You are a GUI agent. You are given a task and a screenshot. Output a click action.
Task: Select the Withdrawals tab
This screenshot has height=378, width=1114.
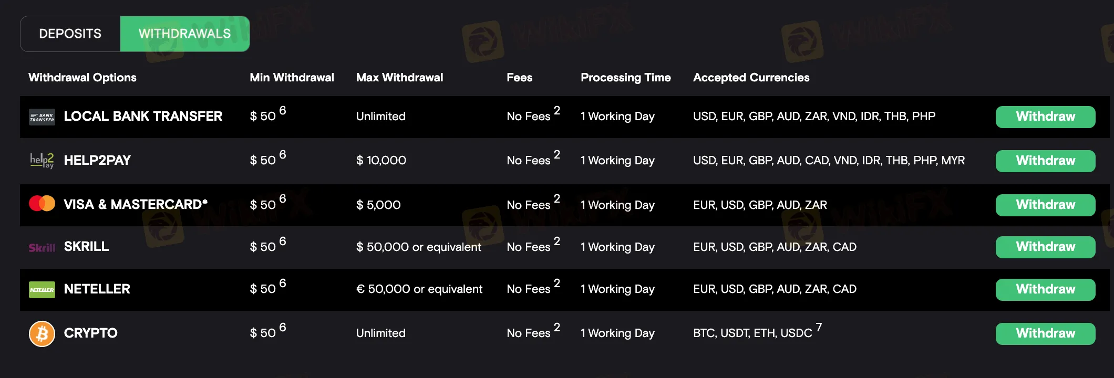[x=185, y=34]
